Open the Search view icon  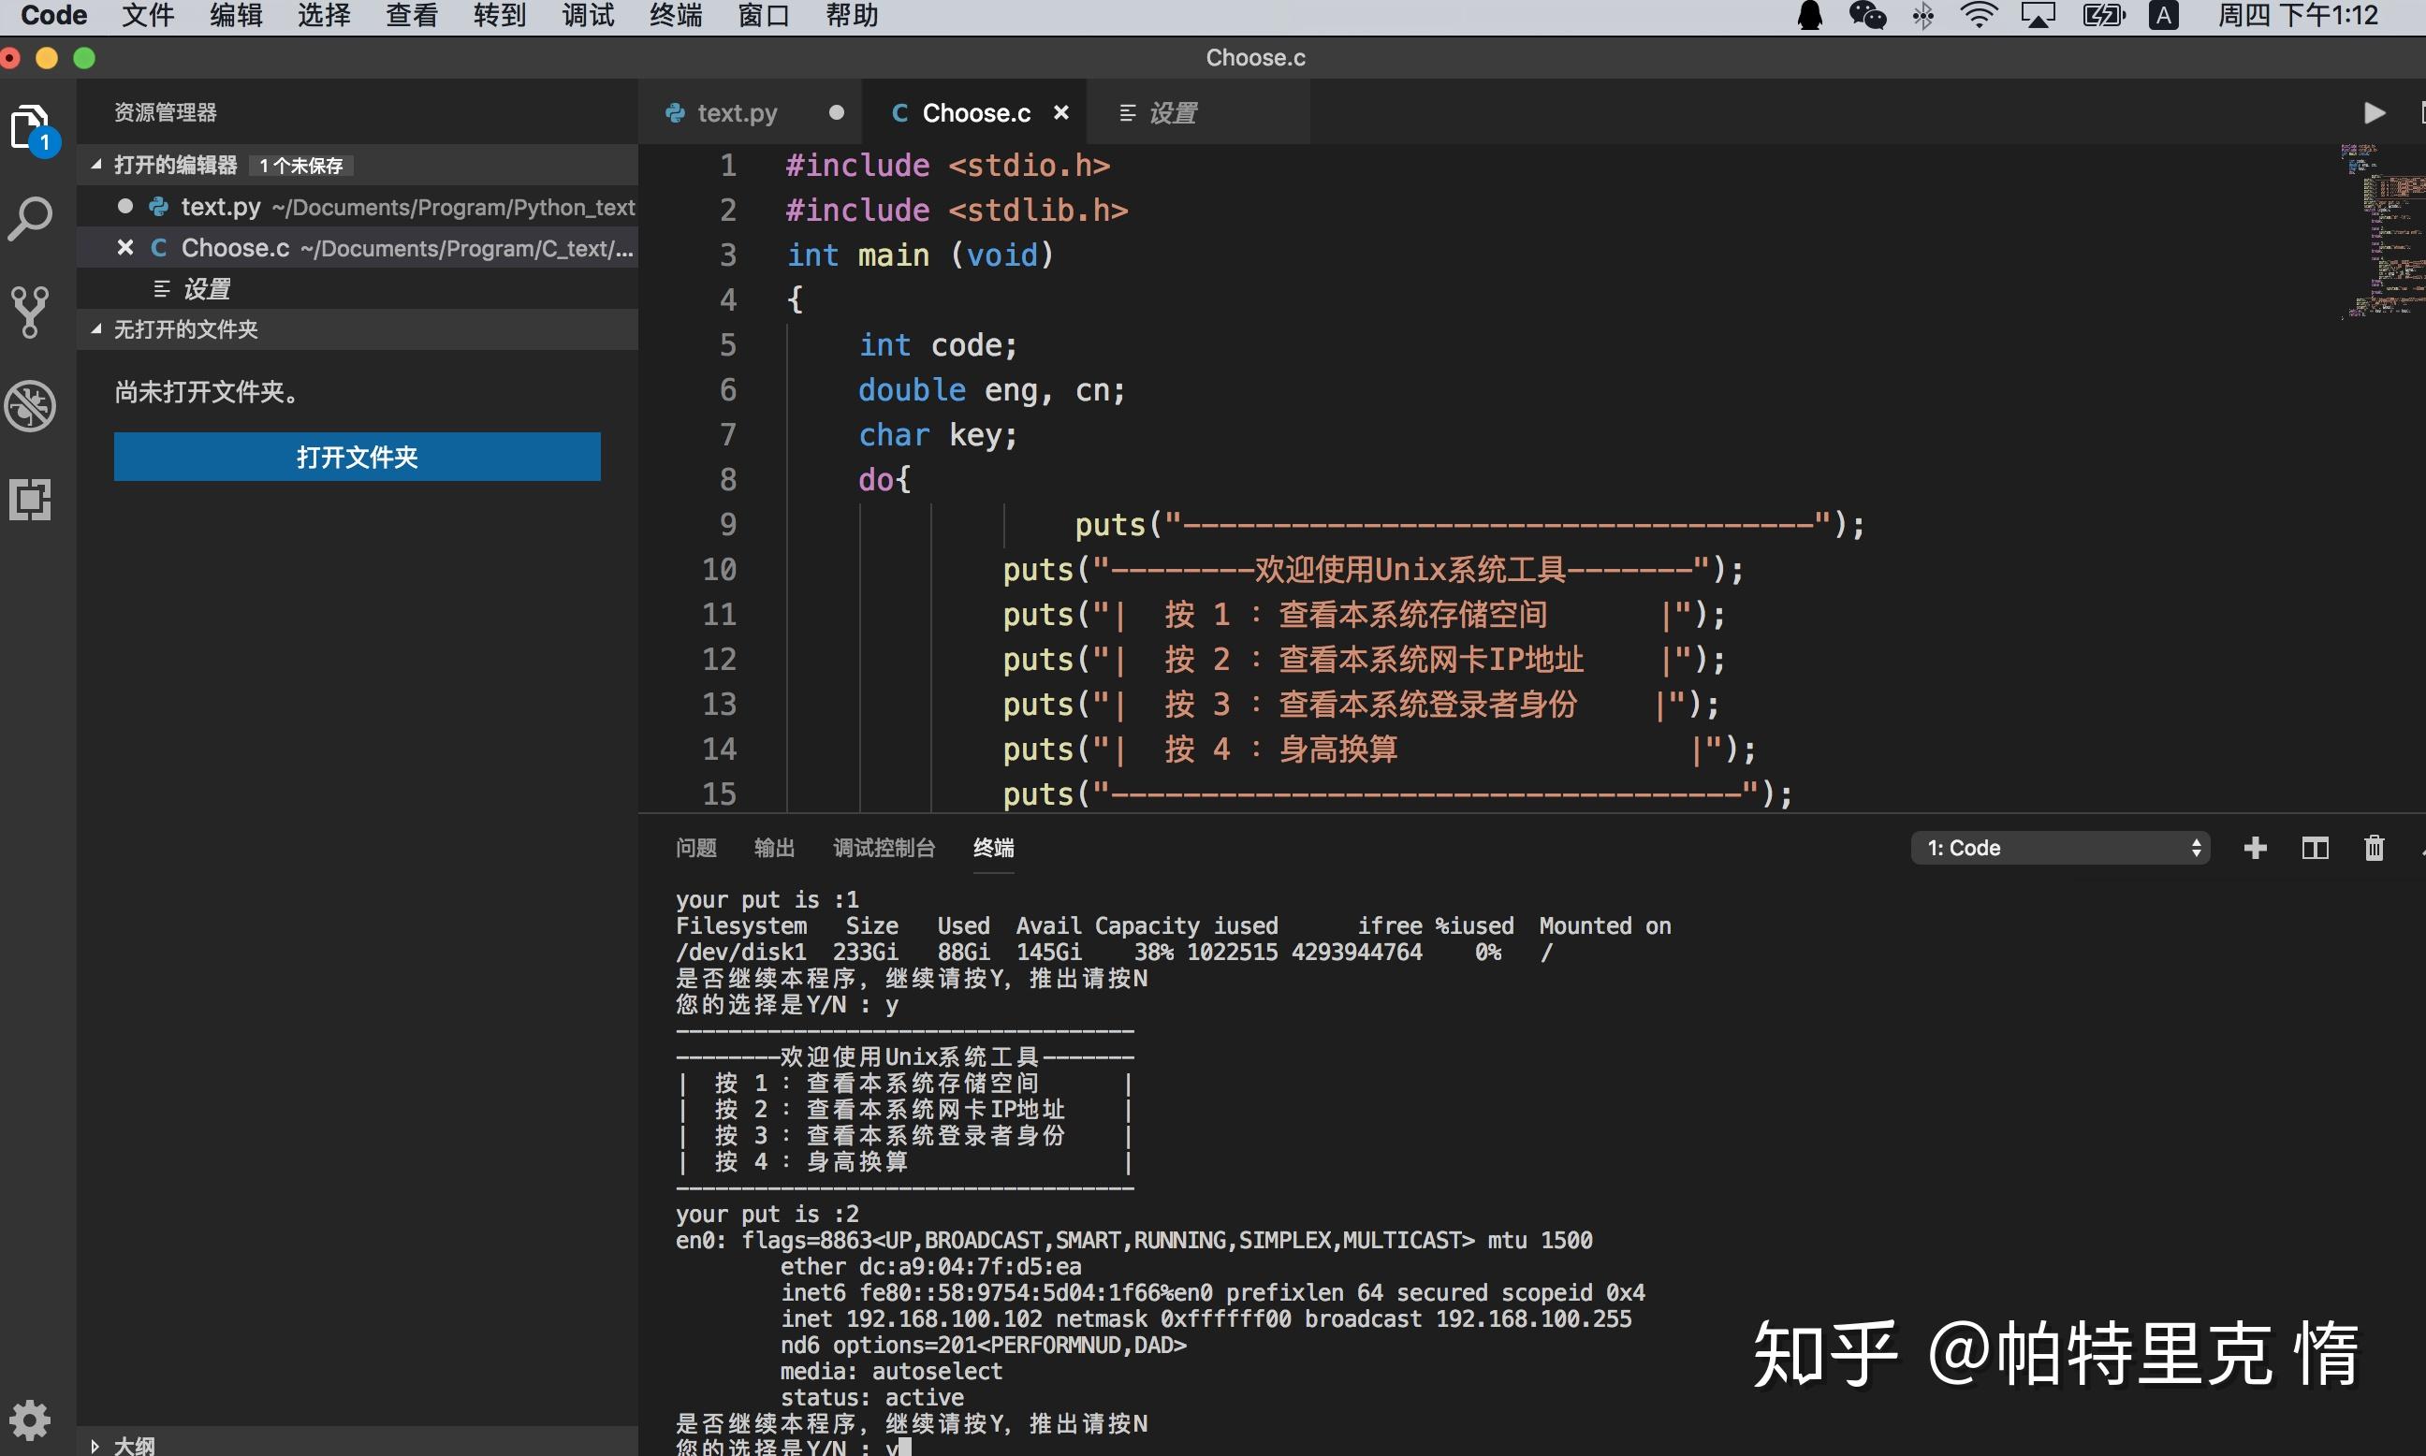[31, 220]
